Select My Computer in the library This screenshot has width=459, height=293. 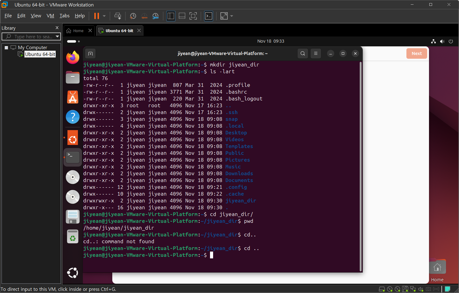pos(32,48)
